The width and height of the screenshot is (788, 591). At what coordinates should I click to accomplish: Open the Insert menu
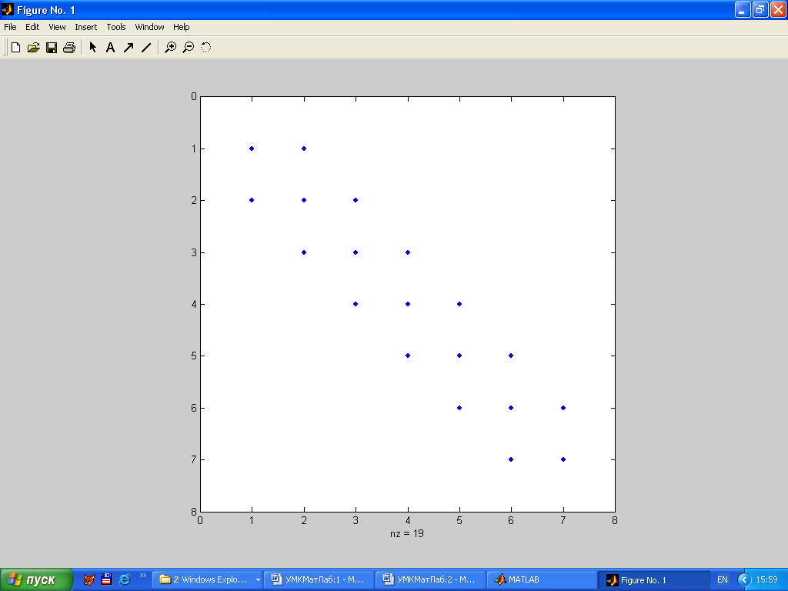[x=85, y=27]
